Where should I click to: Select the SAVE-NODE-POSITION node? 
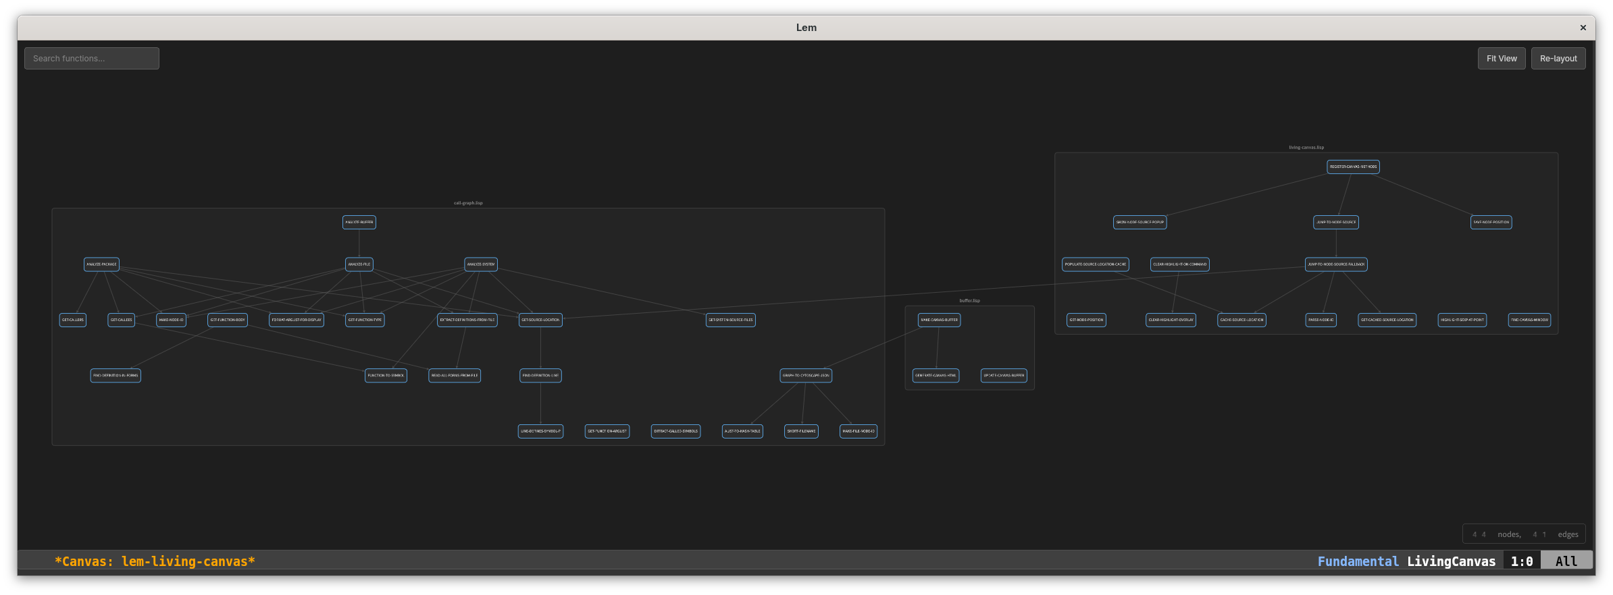click(1491, 223)
